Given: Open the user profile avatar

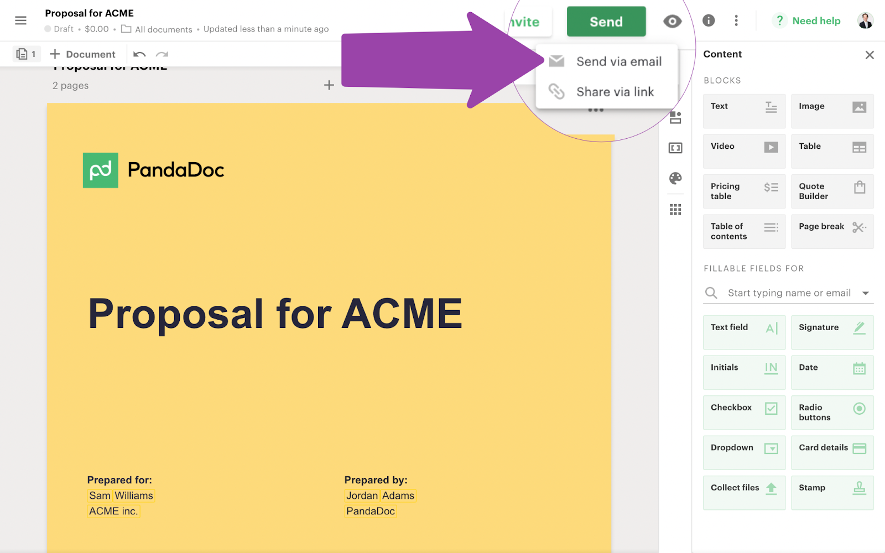Looking at the screenshot, I should (x=866, y=20).
